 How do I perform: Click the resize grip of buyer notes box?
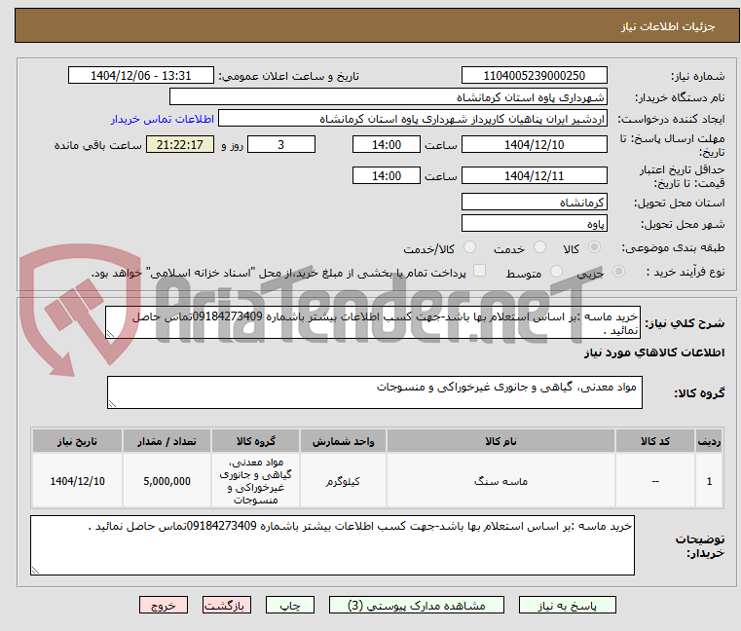(x=35, y=571)
